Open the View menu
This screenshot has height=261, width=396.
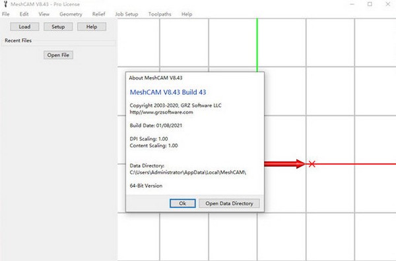pyautogui.click(x=44, y=14)
